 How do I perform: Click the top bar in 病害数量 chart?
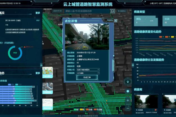pos(17,87)
